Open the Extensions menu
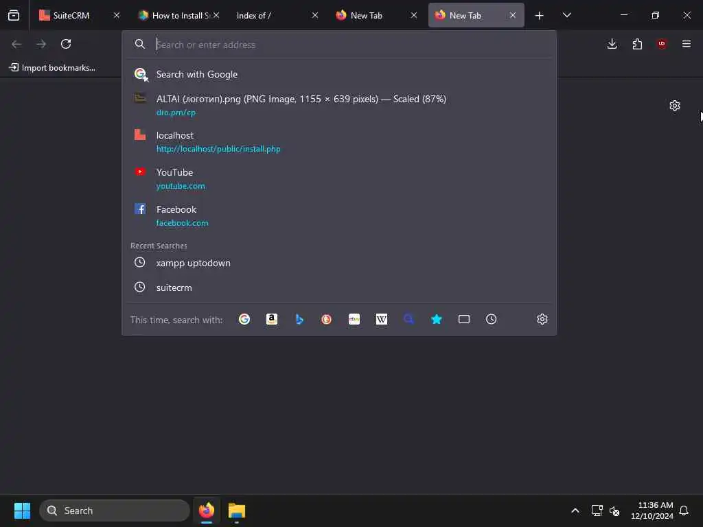This screenshot has width=703, height=527. [x=637, y=44]
